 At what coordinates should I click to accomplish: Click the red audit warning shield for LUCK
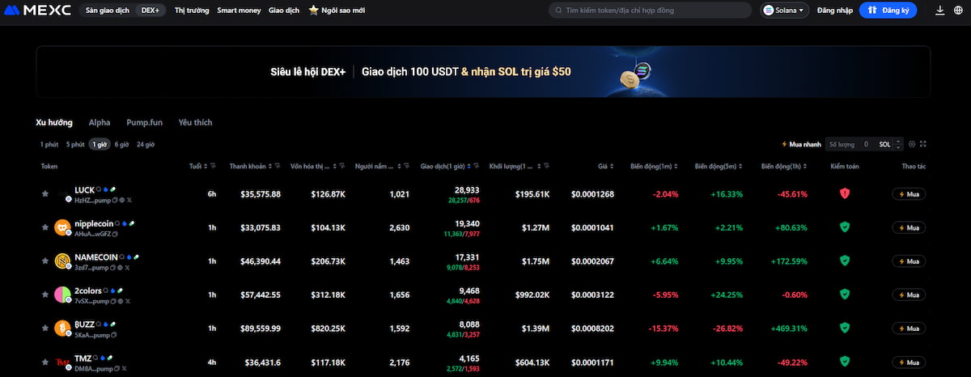coord(845,194)
